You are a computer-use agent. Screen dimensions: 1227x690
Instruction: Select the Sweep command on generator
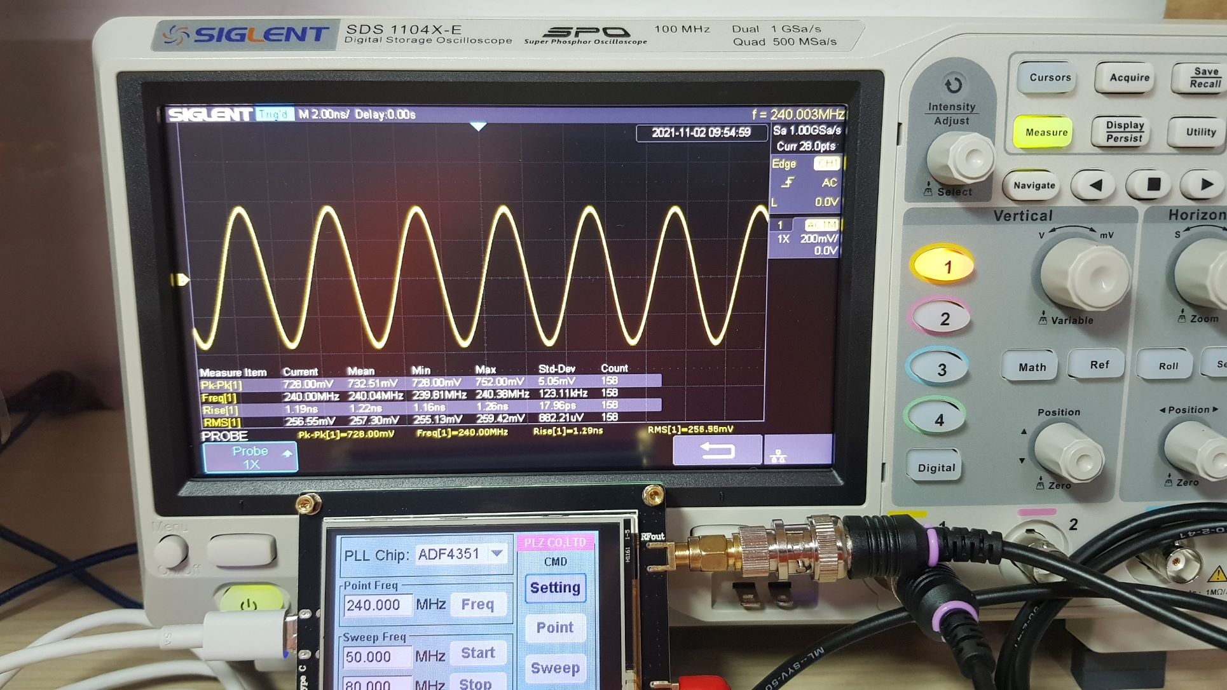coord(554,668)
